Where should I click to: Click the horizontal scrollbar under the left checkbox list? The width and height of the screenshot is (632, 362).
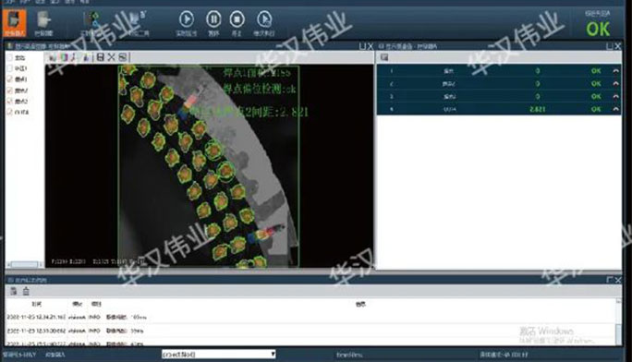click(24, 264)
